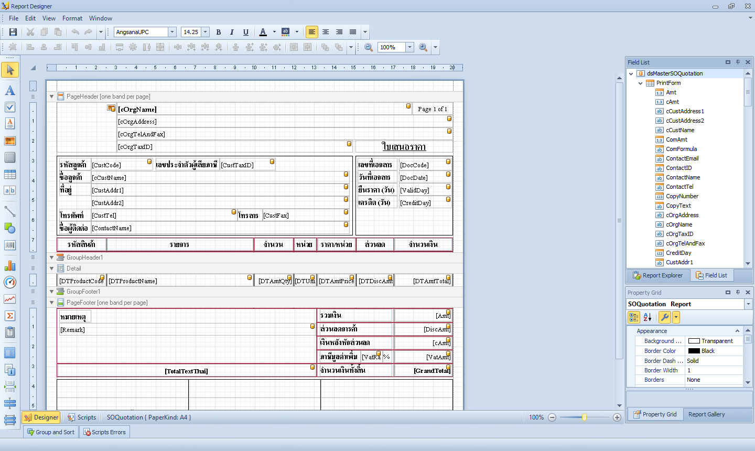Viewport: 755px width, 451px height.
Task: Open the Window menu
Action: (101, 18)
